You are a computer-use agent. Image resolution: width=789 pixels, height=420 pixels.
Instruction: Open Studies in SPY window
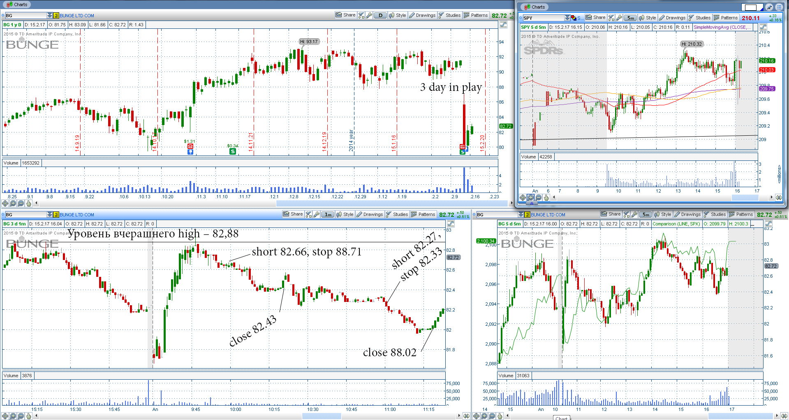click(x=699, y=18)
